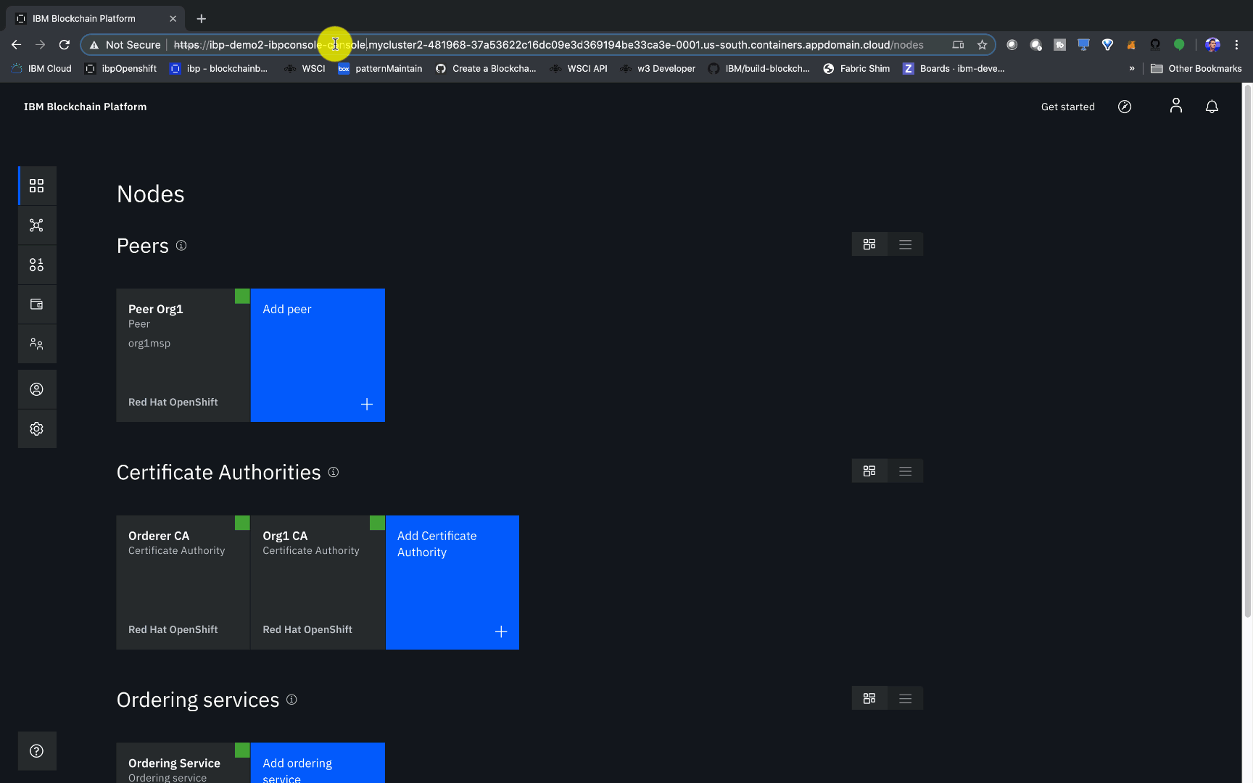Click the Add ordering service tile
Viewport: 1253px width, 783px height.
[318, 763]
